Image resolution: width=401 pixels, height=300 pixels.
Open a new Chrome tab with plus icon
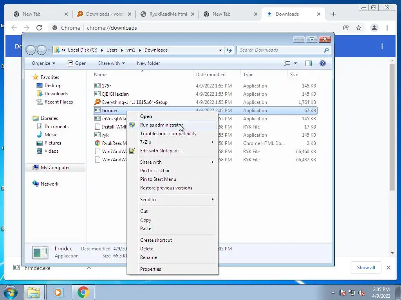pos(334,14)
